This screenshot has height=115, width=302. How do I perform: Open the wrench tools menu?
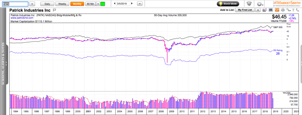click(x=288, y=10)
